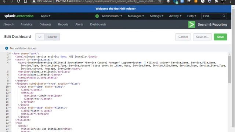Click the browser back arrow

tap(5, 1)
